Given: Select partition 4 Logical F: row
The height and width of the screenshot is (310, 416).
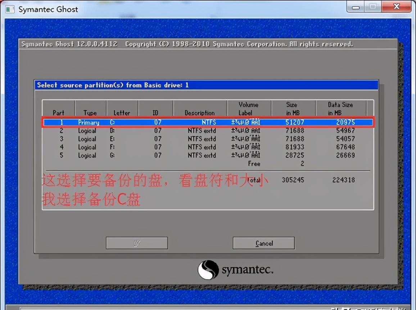Looking at the screenshot, I should pos(208,147).
